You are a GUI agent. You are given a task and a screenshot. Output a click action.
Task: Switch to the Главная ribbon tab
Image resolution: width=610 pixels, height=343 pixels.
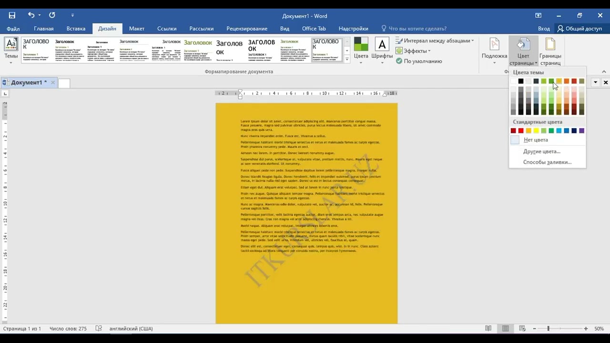coord(44,29)
